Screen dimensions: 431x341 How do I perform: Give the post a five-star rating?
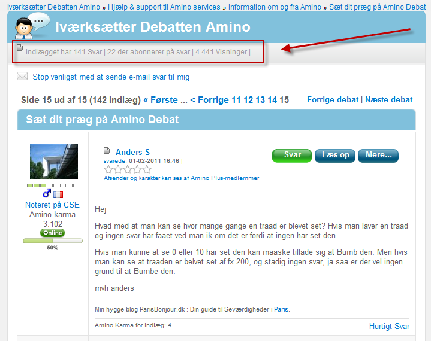pyautogui.click(x=147, y=169)
